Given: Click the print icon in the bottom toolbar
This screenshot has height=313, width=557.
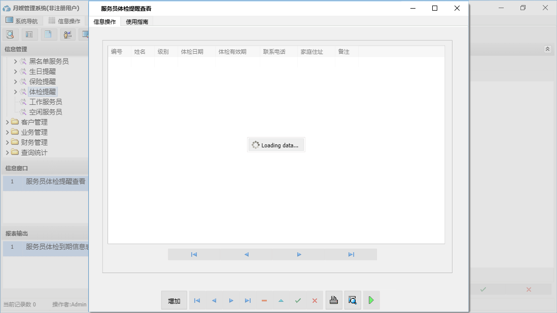Looking at the screenshot, I should click(x=334, y=300).
